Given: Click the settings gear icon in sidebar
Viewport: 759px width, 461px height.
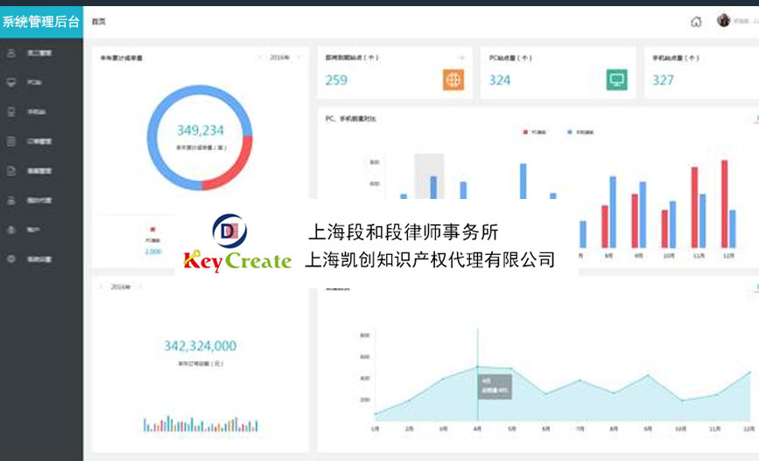Looking at the screenshot, I should 11,259.
